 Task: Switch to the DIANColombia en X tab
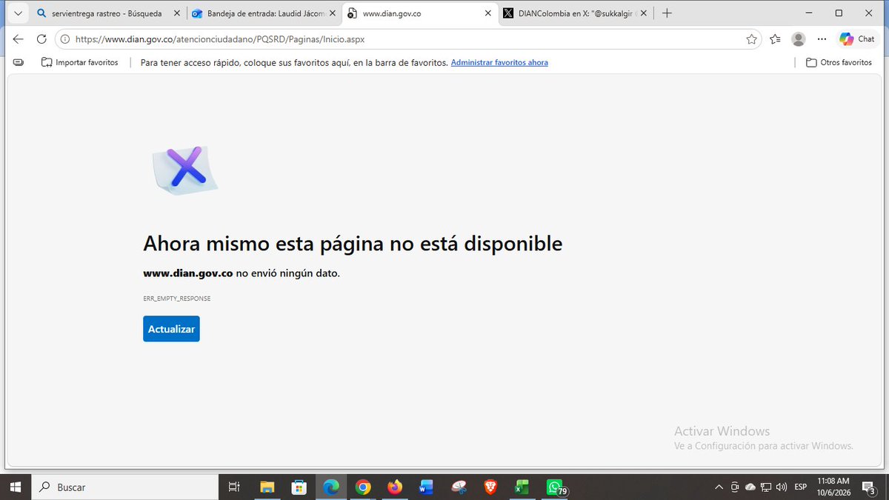coord(576,13)
